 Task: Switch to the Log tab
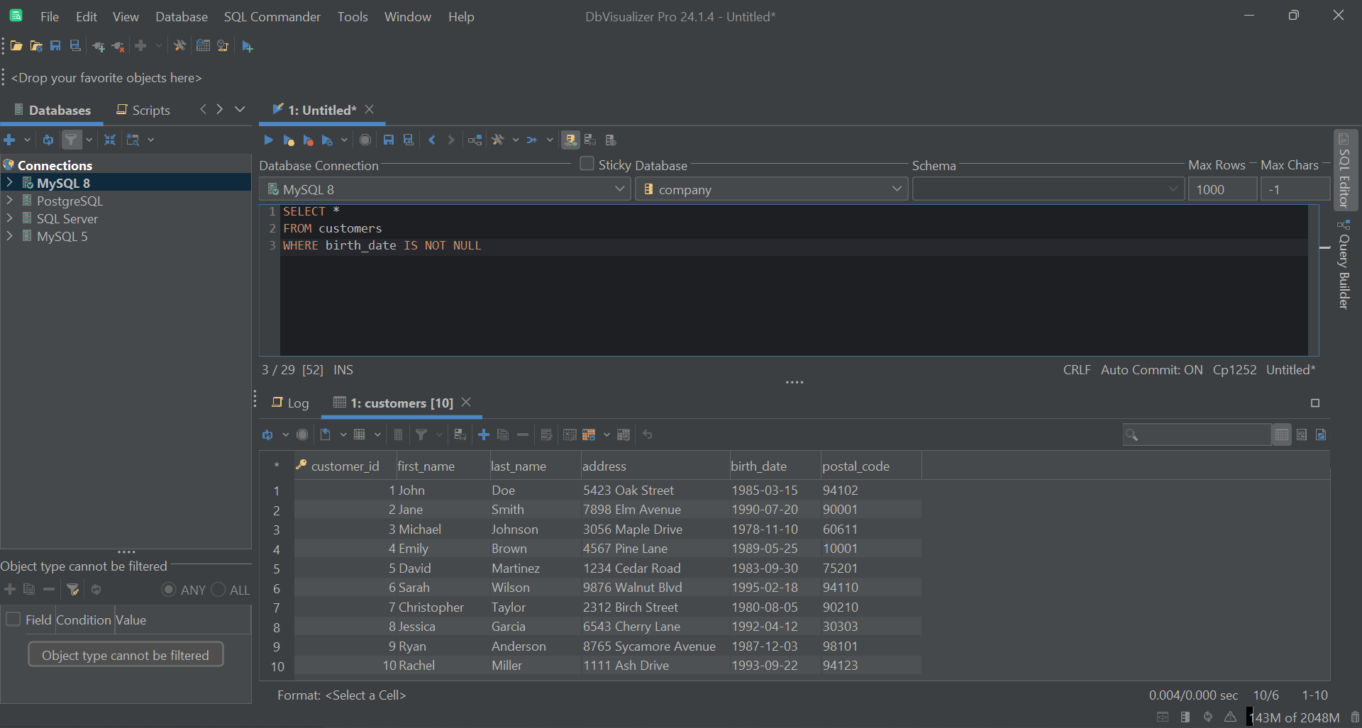point(290,403)
